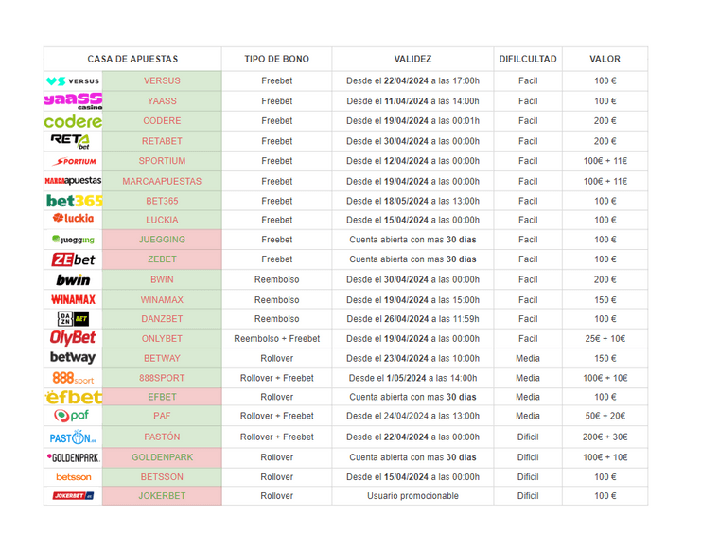
Task: Click the ZEbet logo
Action: [73, 259]
